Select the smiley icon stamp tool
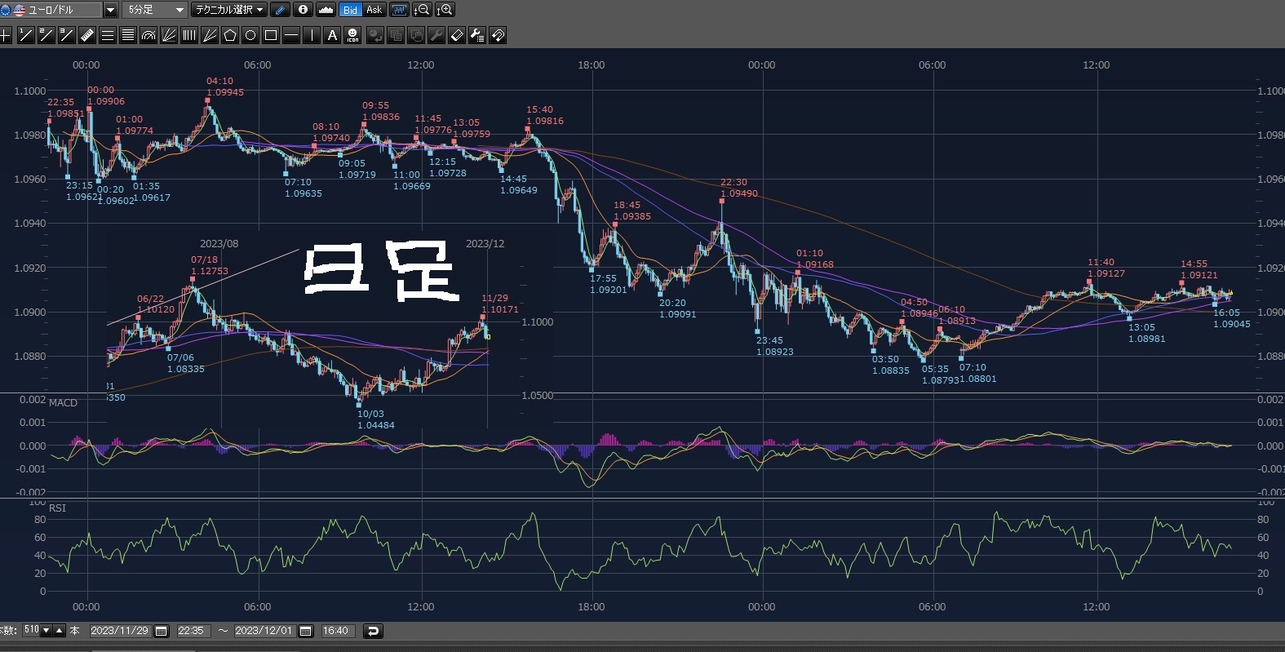Viewport: 1285px width, 652px height. point(352,35)
